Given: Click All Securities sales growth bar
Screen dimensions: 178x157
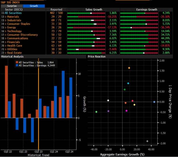Looking at the screenshot, I should [x=86, y=13].
